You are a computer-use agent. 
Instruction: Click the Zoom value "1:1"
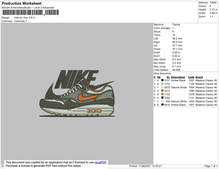click(211, 17)
